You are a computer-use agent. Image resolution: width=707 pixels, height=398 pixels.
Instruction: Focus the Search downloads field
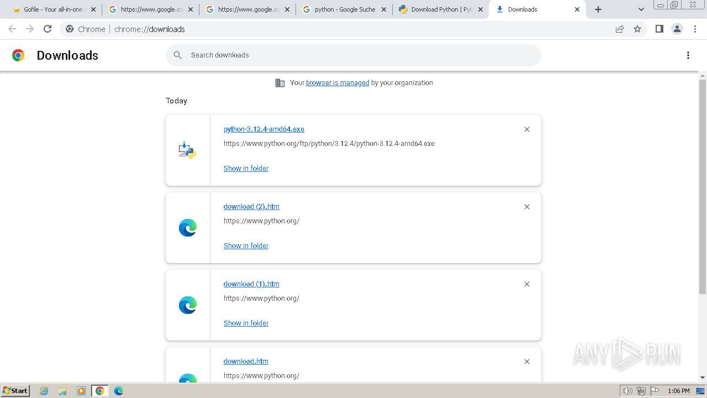pos(353,55)
